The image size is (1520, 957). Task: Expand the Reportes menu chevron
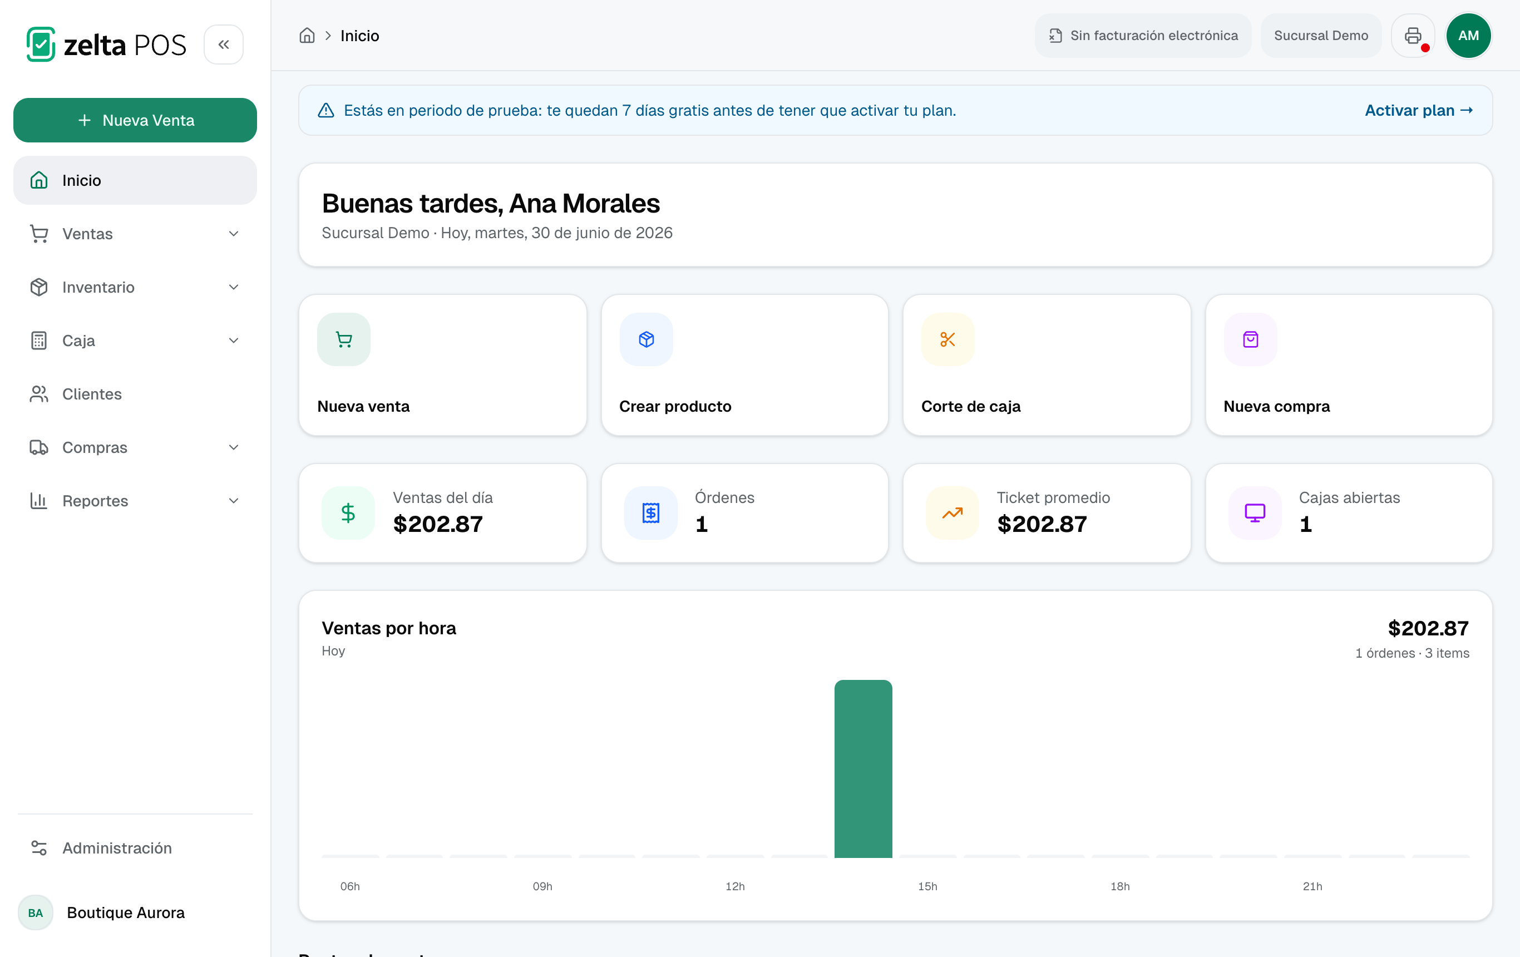pos(234,501)
